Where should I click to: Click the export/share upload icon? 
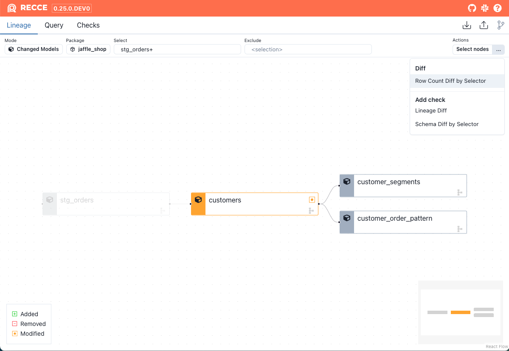tap(484, 25)
